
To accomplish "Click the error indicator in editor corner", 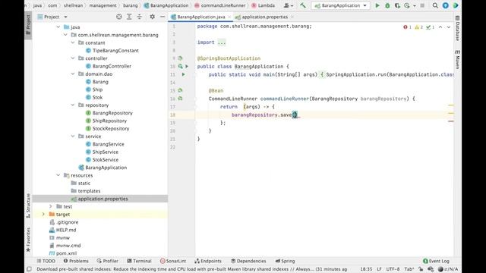I will [x=407, y=27].
